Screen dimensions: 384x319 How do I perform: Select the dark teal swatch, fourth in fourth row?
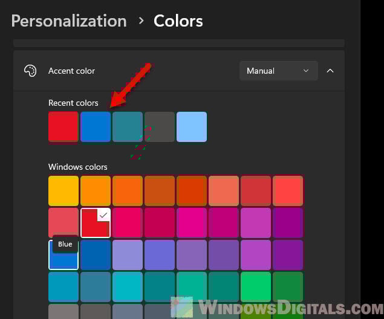tap(160, 287)
